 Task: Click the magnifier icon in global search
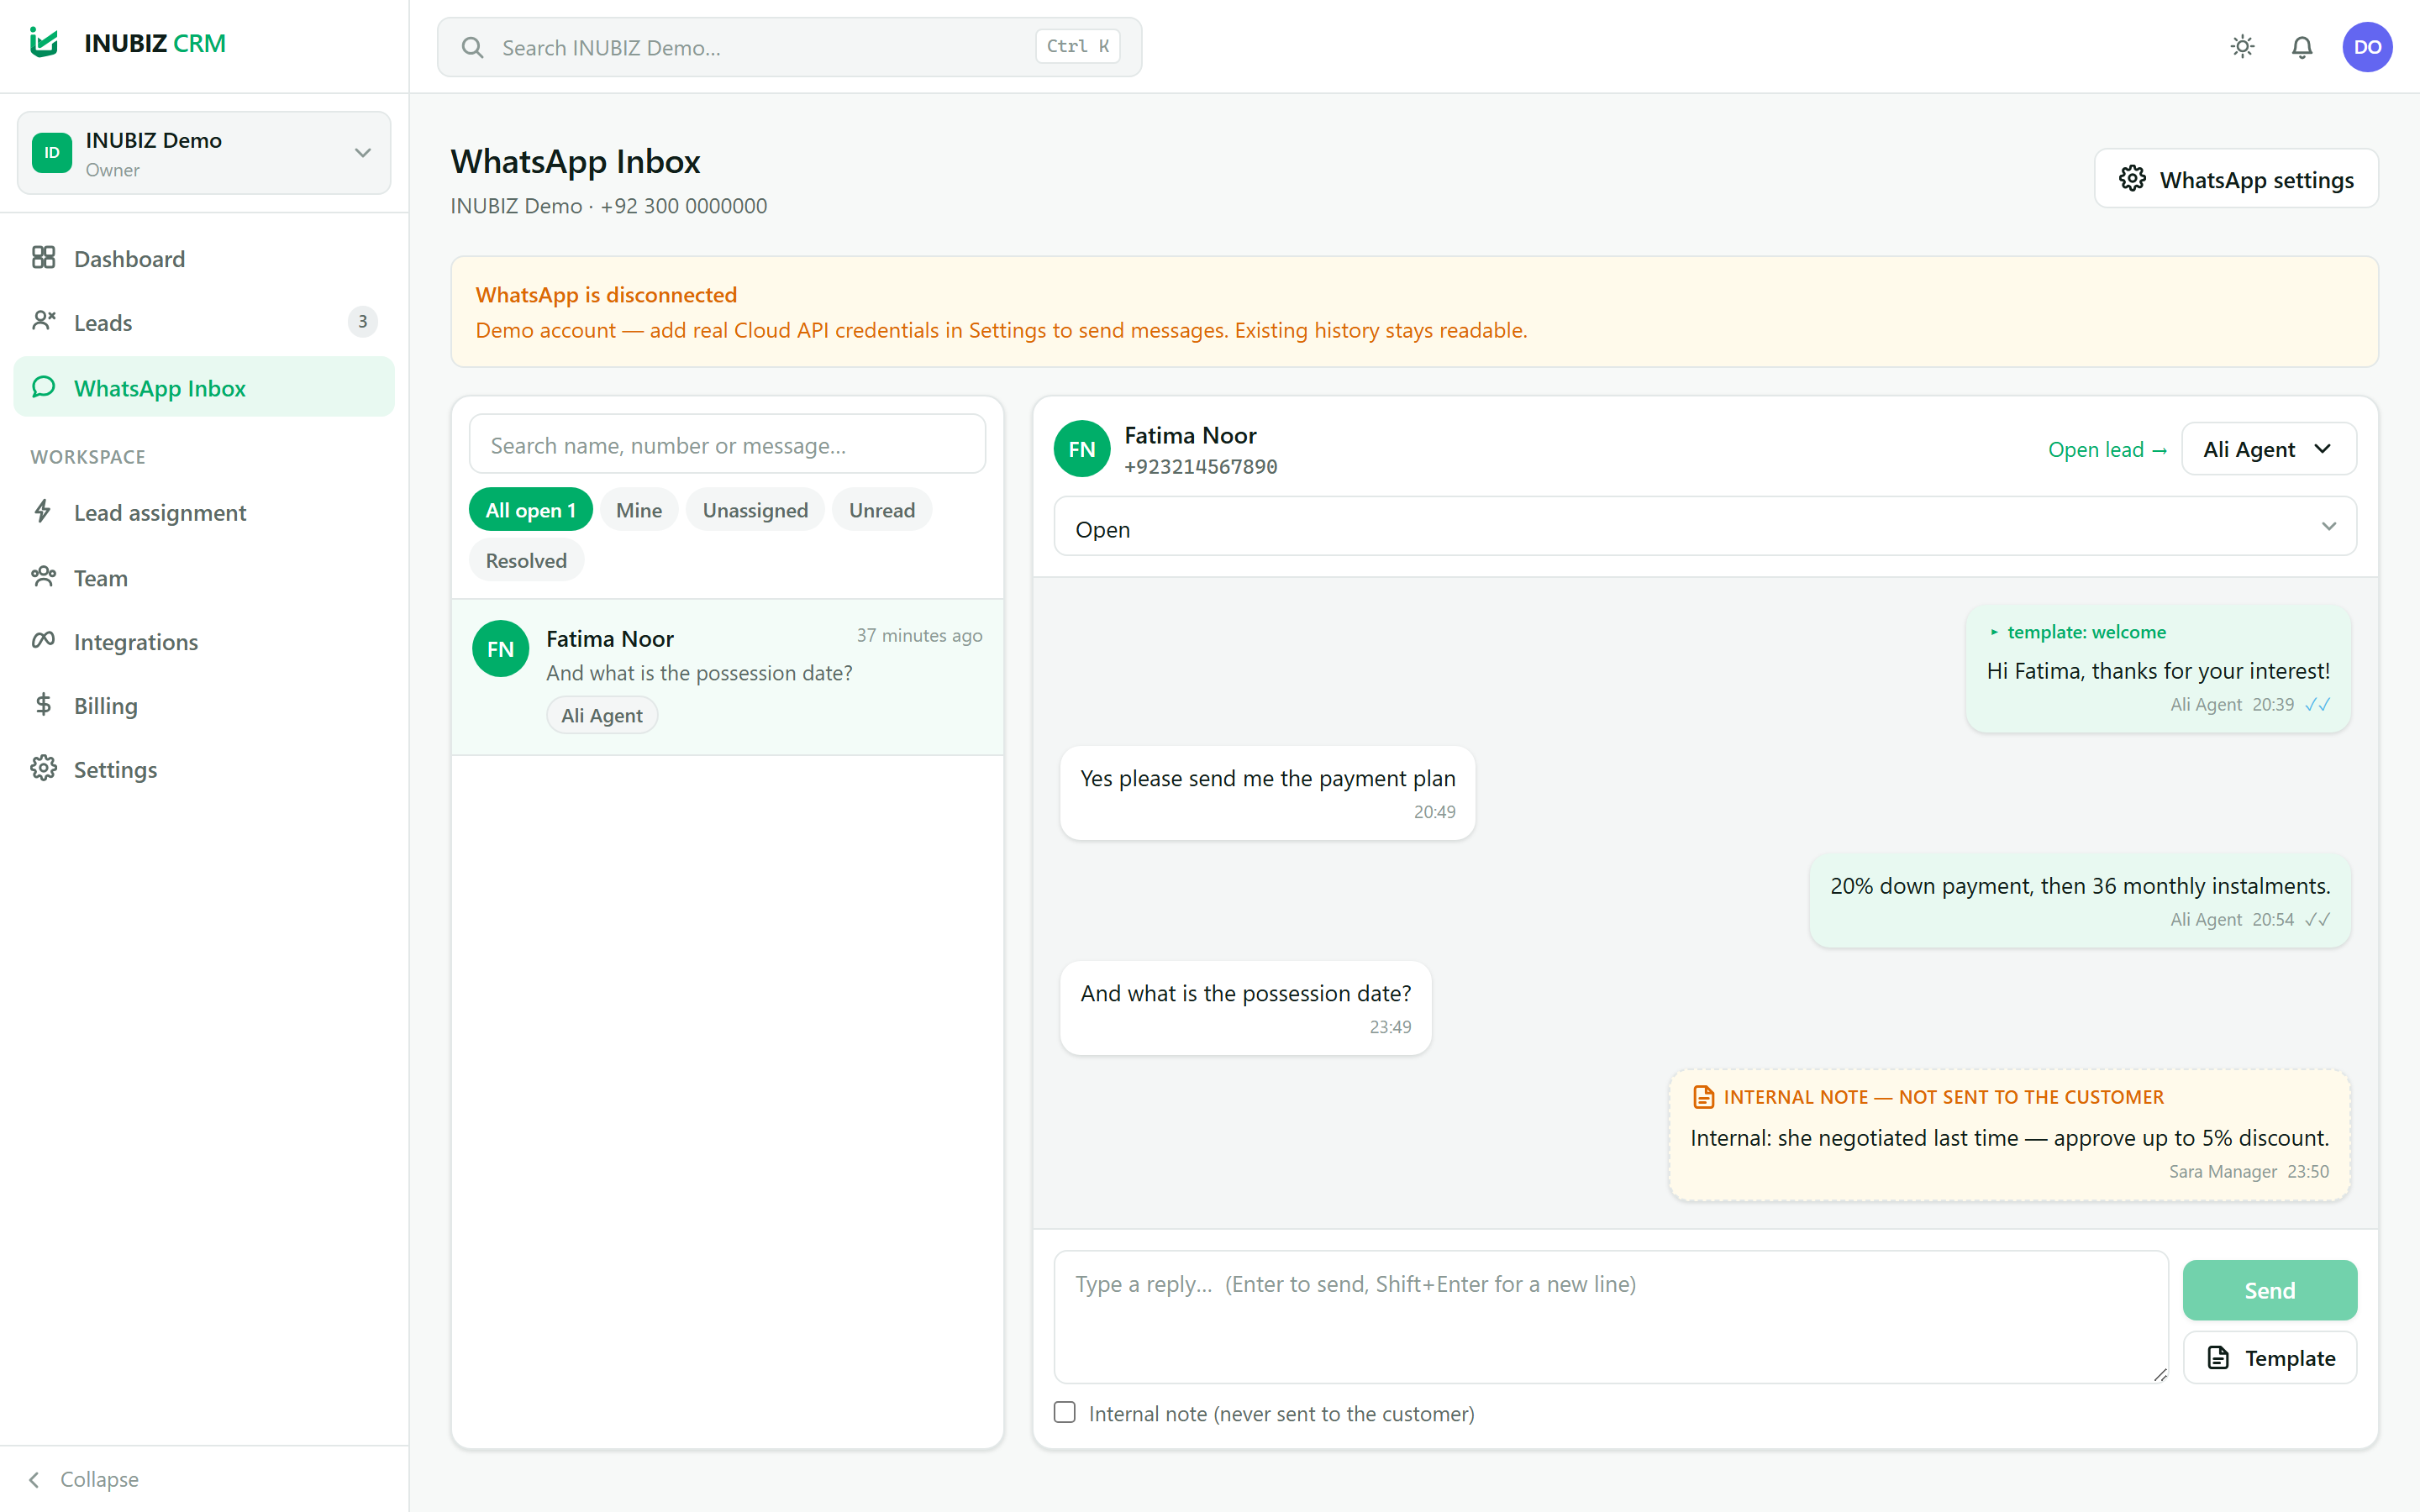click(472, 47)
